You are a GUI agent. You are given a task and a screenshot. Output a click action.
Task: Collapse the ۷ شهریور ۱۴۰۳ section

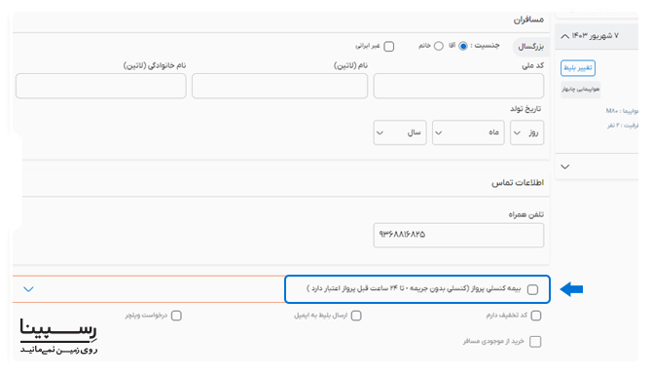pos(564,36)
